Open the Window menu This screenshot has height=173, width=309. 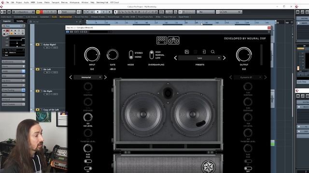pyautogui.click(x=85, y=2)
